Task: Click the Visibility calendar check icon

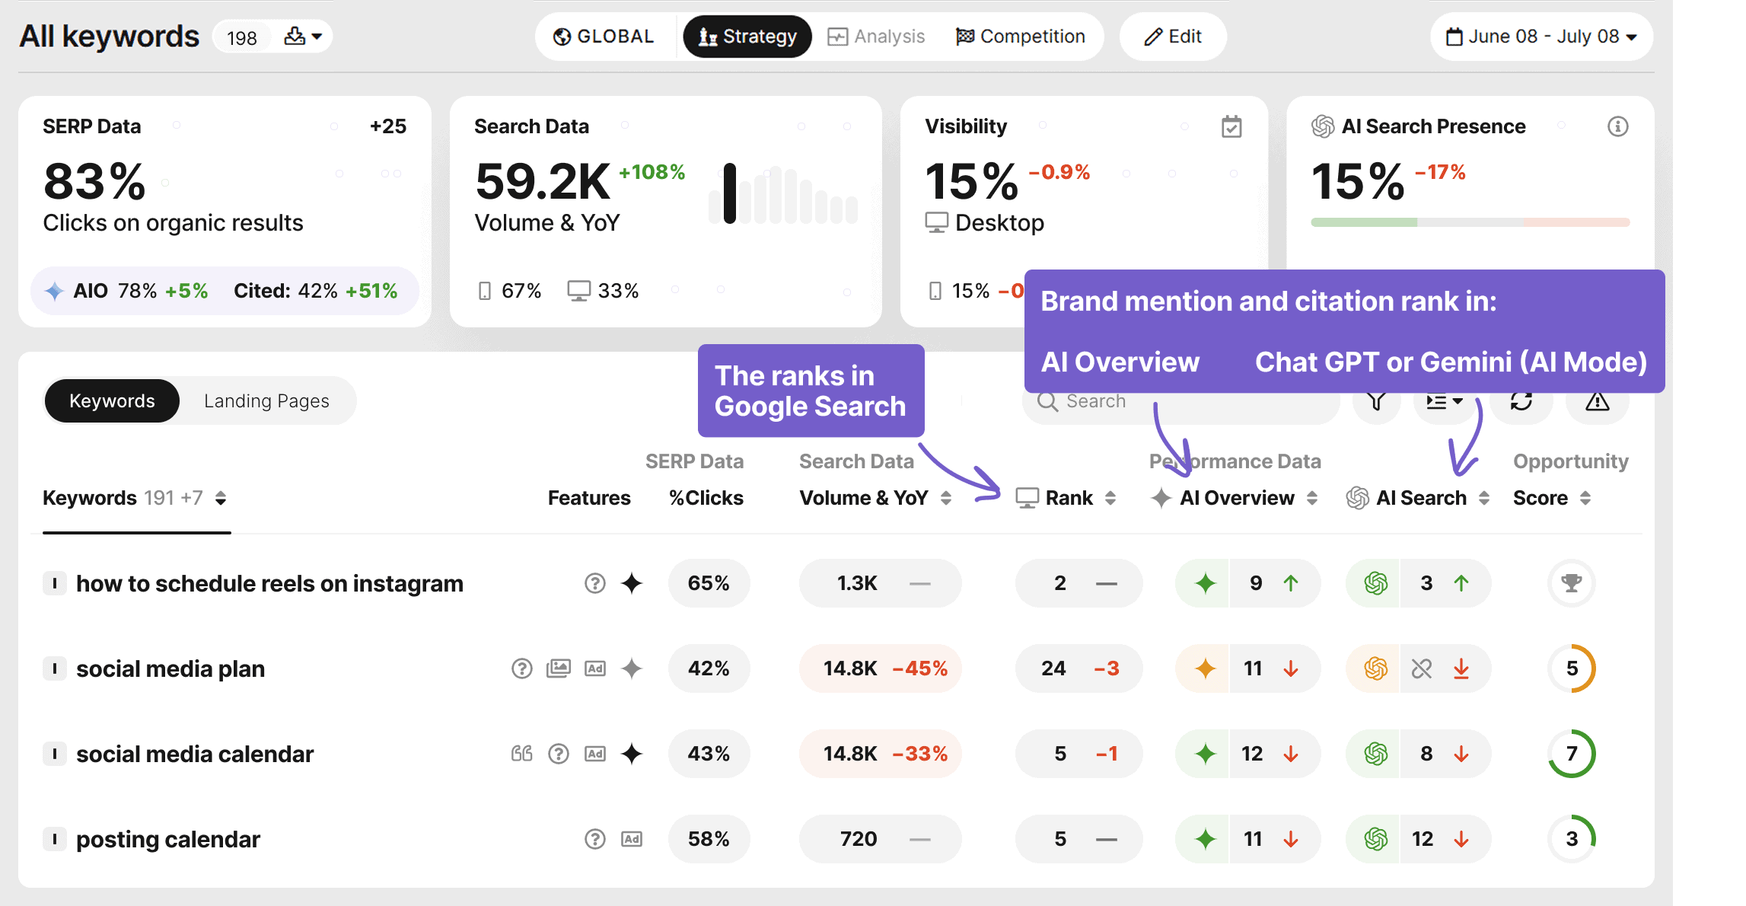Action: pos(1231,126)
